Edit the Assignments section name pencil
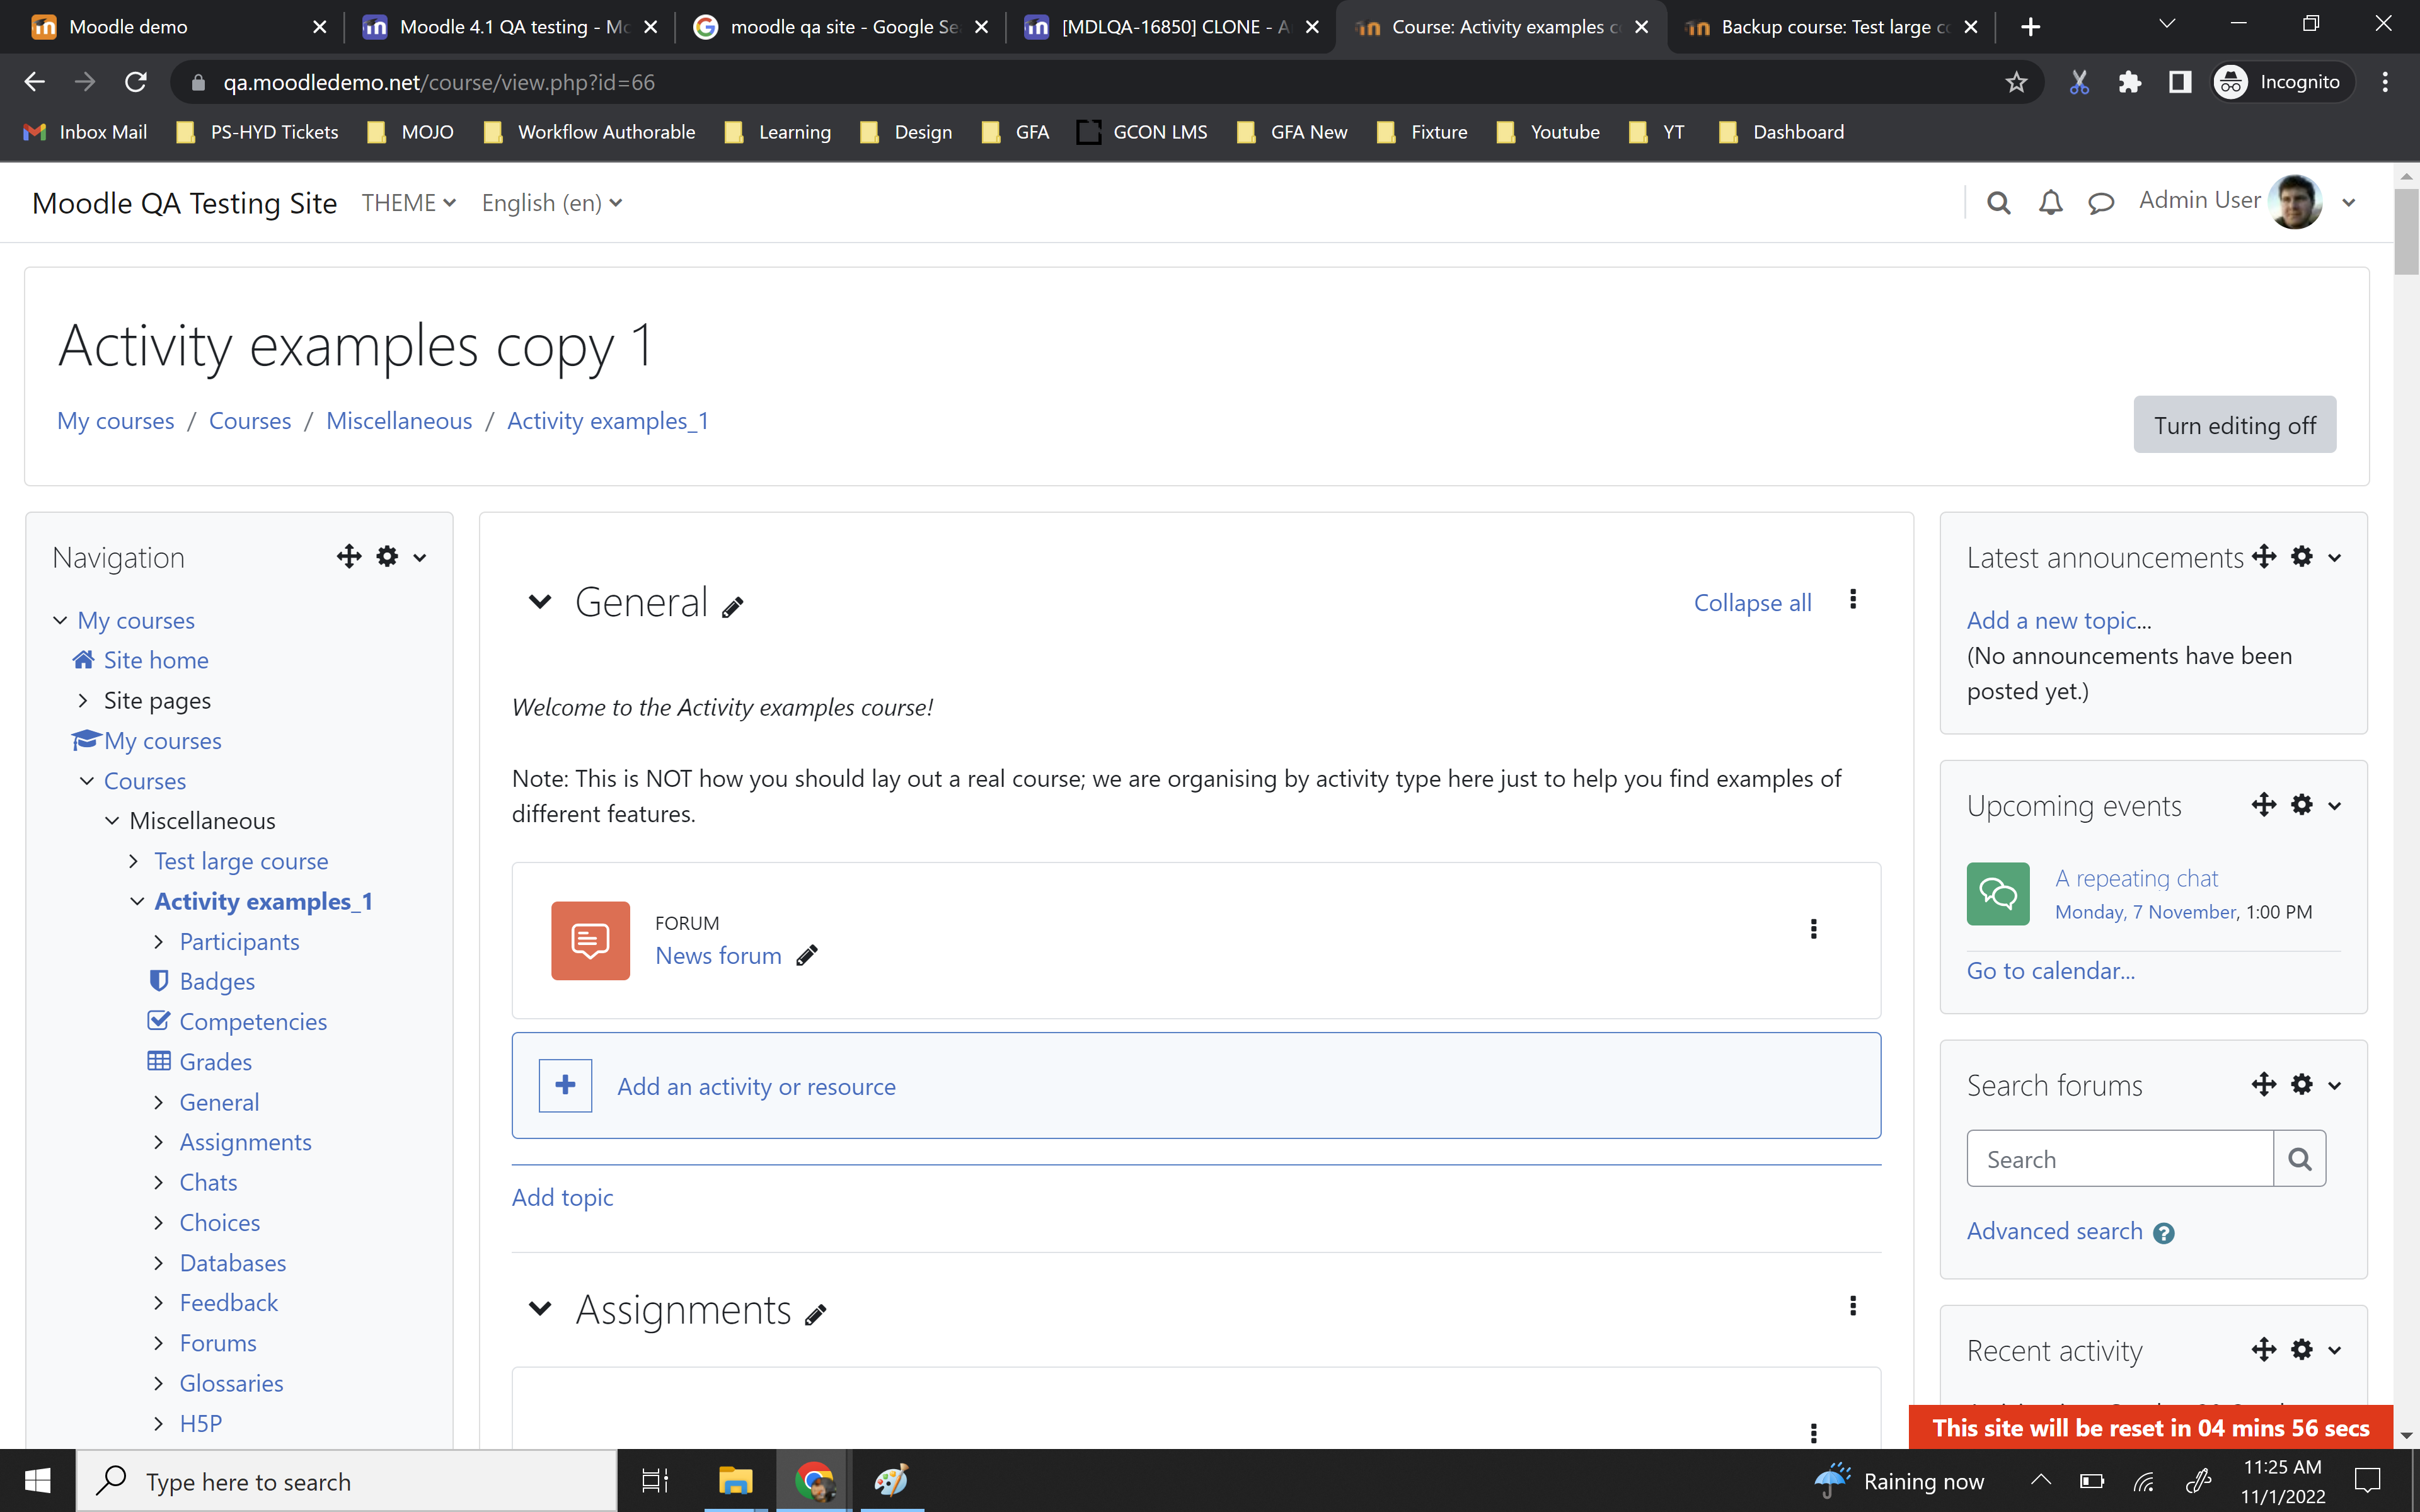Viewport: 2420px width, 1512px height. pos(816,1315)
